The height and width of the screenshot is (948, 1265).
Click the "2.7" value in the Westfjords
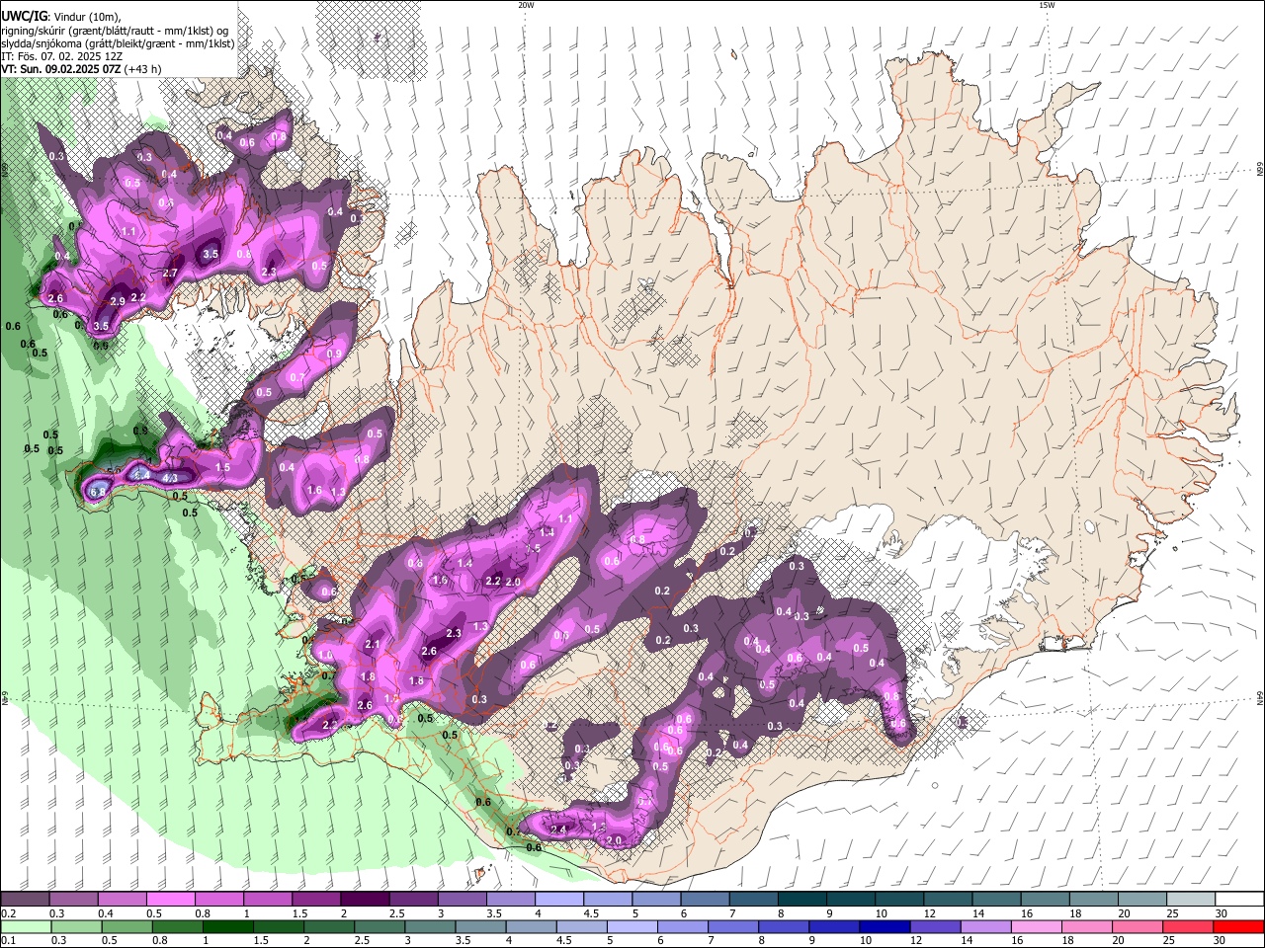(x=169, y=273)
